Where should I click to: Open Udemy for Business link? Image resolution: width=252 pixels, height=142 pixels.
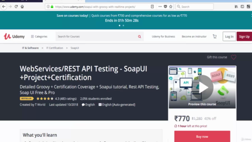[163, 37]
